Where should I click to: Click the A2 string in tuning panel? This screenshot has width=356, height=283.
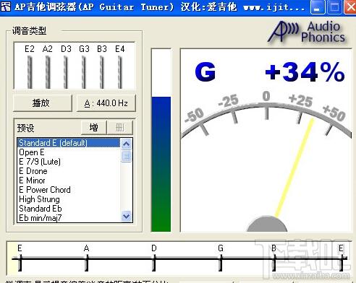pos(48,72)
